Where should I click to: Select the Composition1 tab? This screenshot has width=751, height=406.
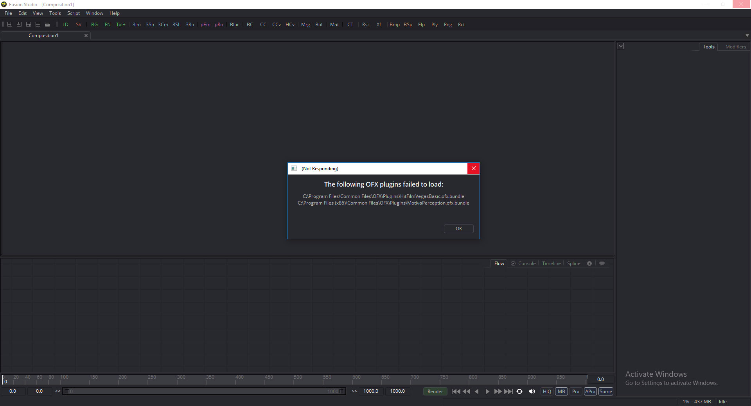(x=43, y=36)
